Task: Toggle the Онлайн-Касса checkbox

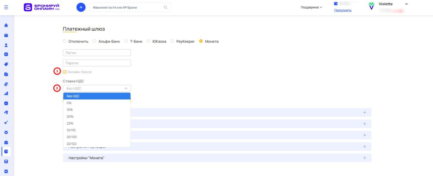Action: (x=65, y=72)
